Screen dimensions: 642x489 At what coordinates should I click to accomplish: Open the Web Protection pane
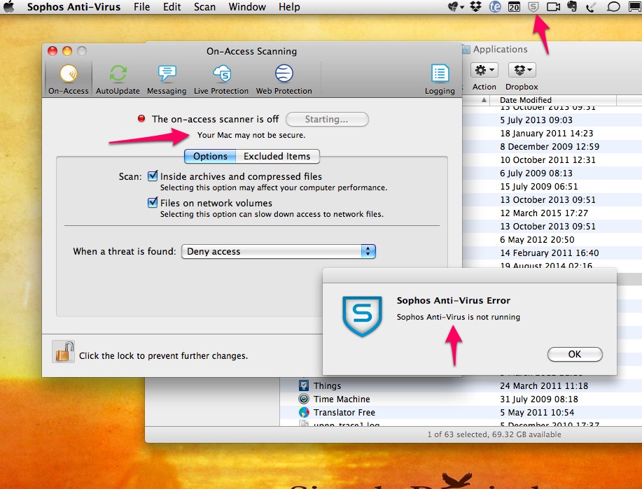(284, 79)
